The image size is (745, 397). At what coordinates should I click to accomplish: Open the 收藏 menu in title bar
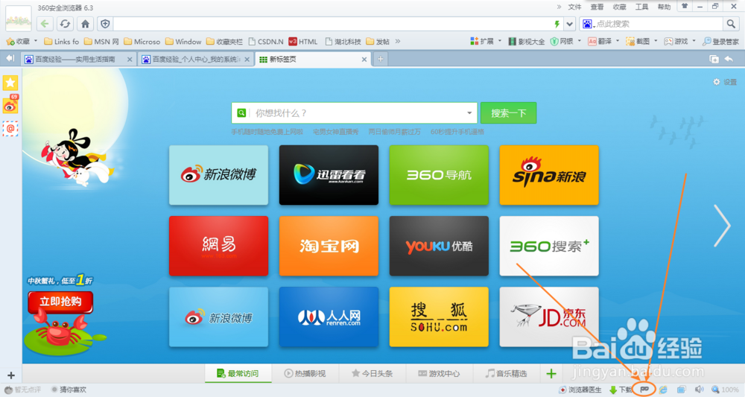(619, 7)
